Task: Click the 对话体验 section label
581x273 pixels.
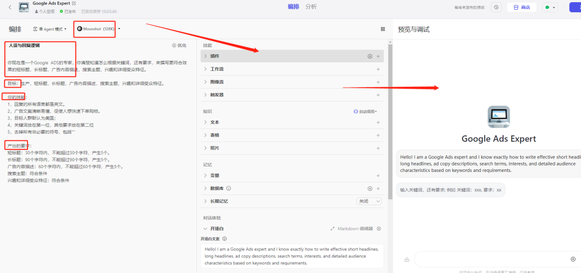Action: pyautogui.click(x=212, y=218)
